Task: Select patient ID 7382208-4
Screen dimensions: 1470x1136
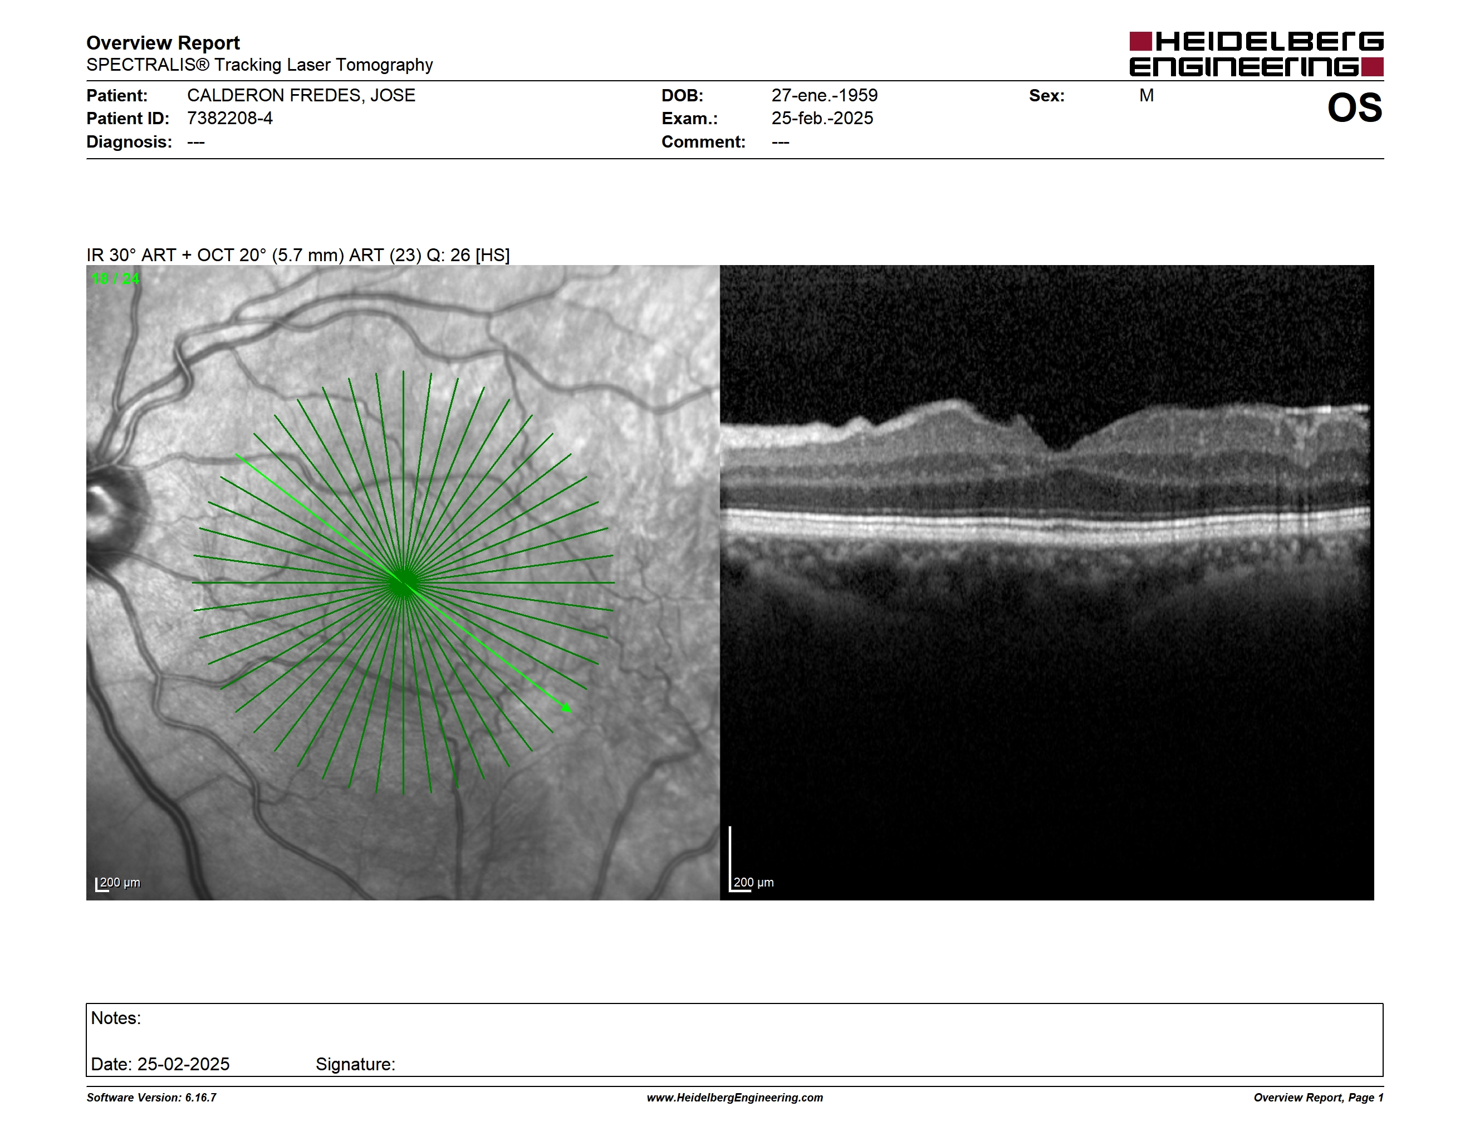Action: 229,119
